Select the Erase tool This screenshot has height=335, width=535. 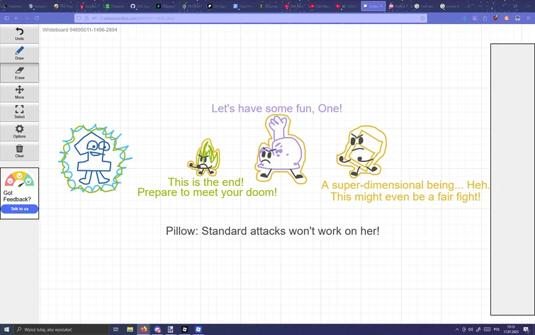19,73
